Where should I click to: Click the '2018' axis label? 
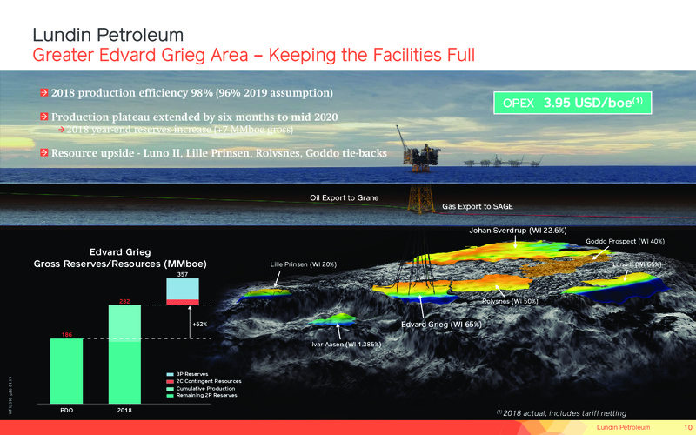124,411
